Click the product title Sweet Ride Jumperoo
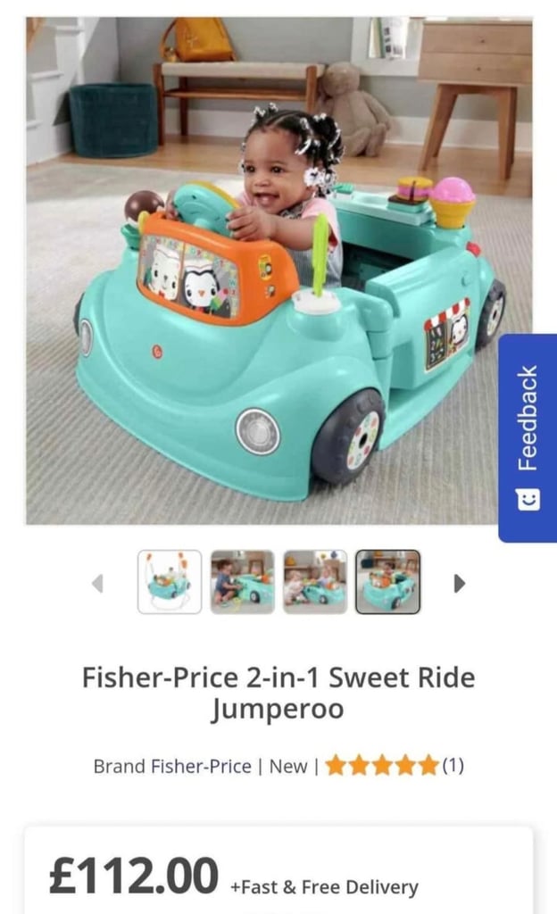The width and height of the screenshot is (557, 914). [x=278, y=693]
